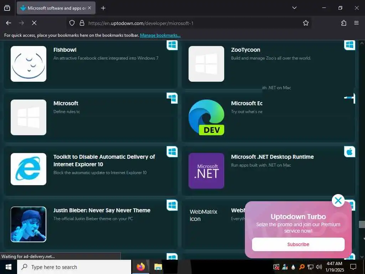
Task: Open the network tray icon
Action: (x=310, y=267)
